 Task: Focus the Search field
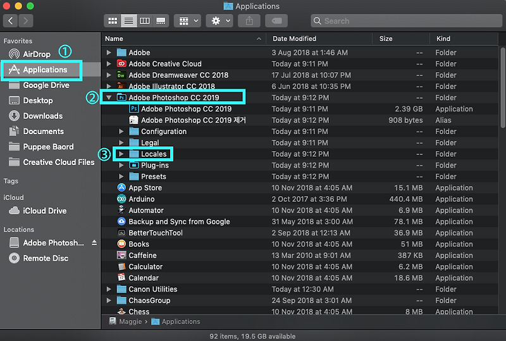(x=406, y=21)
